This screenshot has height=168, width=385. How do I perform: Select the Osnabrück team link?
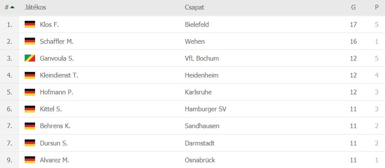[200, 160]
